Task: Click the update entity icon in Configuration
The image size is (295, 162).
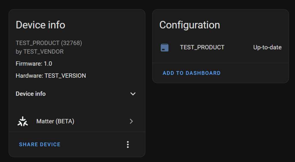Action: [164, 47]
